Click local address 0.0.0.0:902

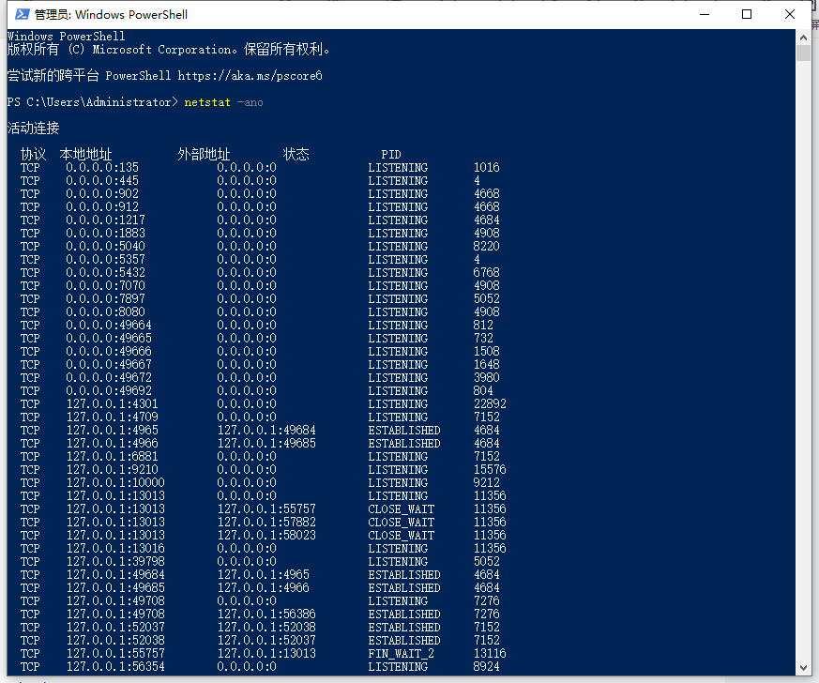click(x=102, y=193)
